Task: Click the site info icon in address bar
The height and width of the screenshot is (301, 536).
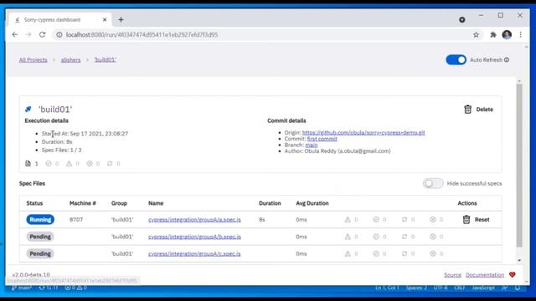Action: (59, 34)
